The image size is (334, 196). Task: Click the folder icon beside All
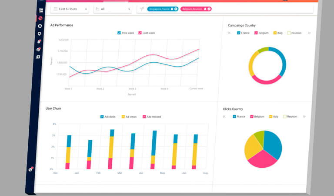pyautogui.click(x=97, y=9)
